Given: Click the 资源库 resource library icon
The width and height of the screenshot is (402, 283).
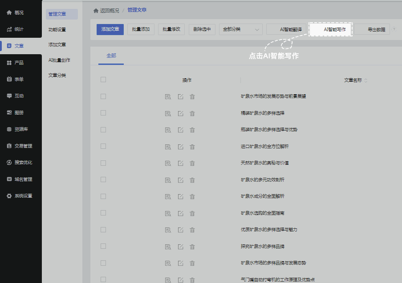Looking at the screenshot, I should (9, 129).
